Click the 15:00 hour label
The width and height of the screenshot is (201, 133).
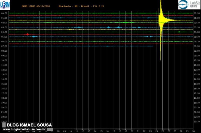click(4, 84)
